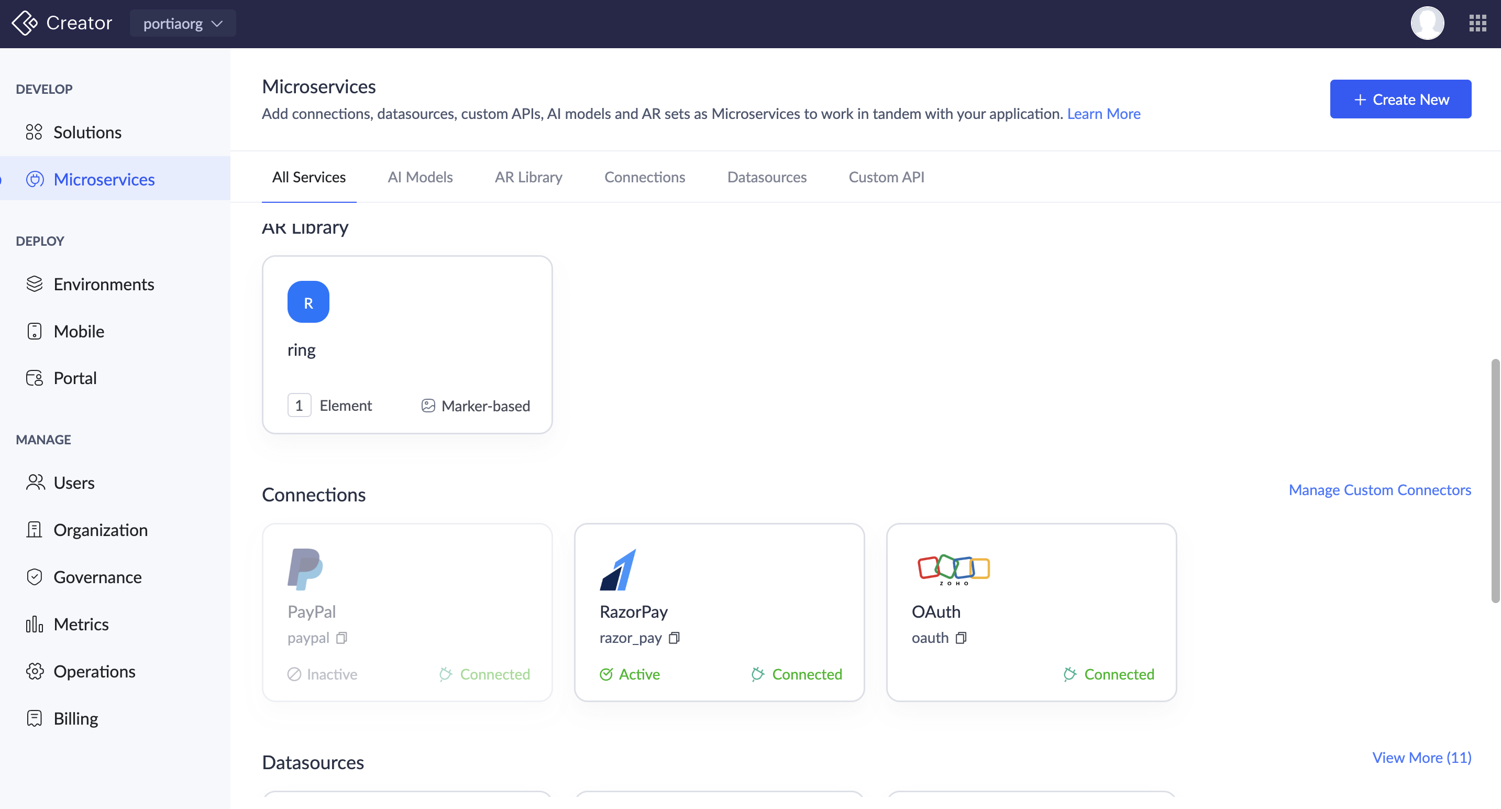Open Manage Custom Connectors link
Screen dimensions: 1501x809
coord(1379,489)
